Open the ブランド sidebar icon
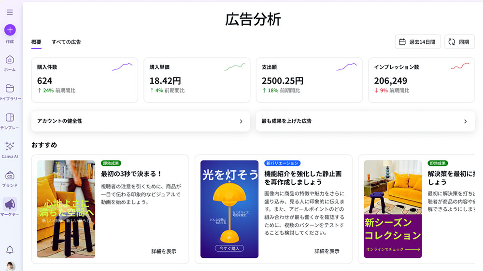 (x=10, y=176)
